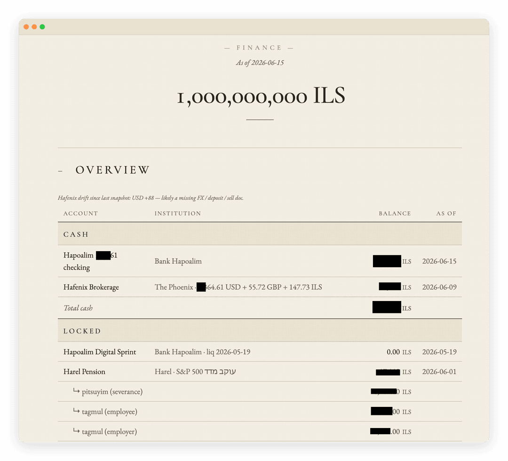This screenshot has width=508, height=461.
Task: Click the INSTITUTION column header
Action: pos(178,214)
